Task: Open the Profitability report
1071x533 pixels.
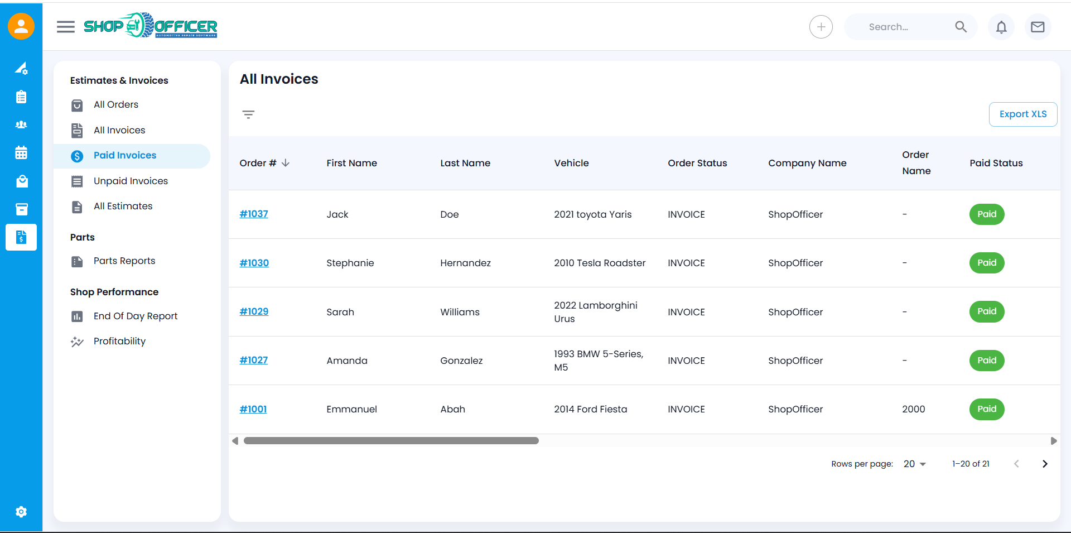Action: click(119, 341)
